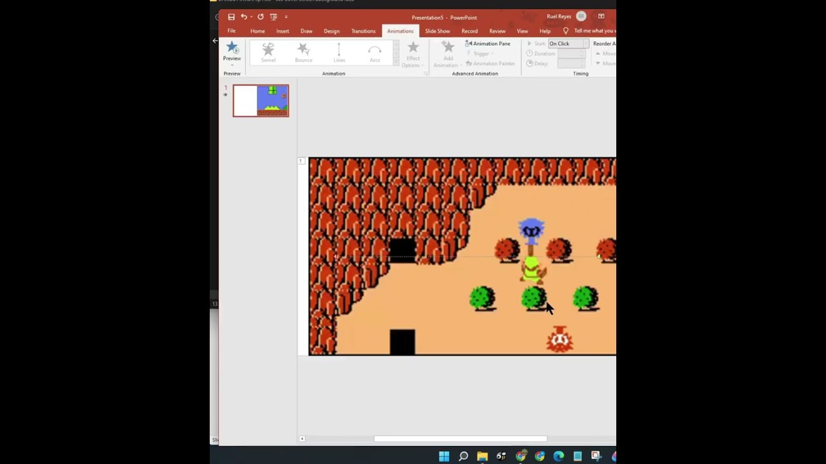Start presentation from beginning icon
Screen dimensions: 826x464
tap(274, 17)
